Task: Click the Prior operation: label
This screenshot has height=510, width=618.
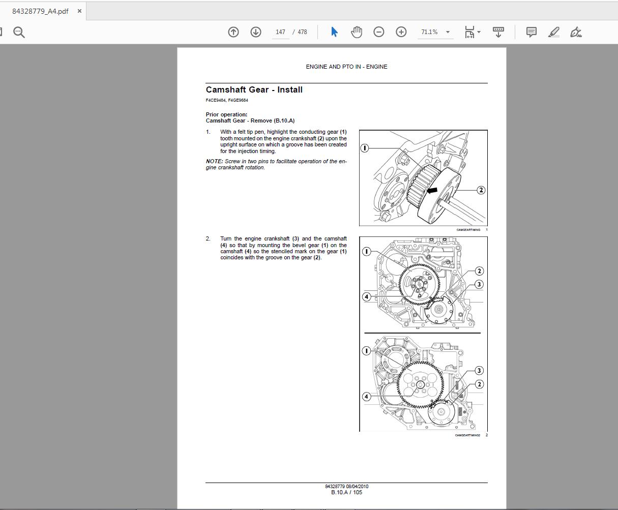Action: [x=226, y=114]
